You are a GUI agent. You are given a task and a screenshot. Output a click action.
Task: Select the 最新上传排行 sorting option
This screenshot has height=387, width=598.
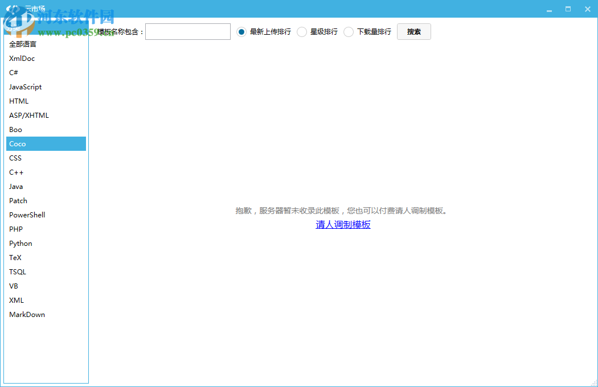coord(241,31)
